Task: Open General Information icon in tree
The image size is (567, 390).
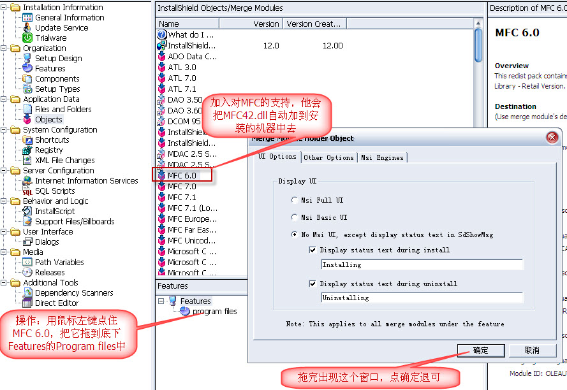Action: click(27, 17)
